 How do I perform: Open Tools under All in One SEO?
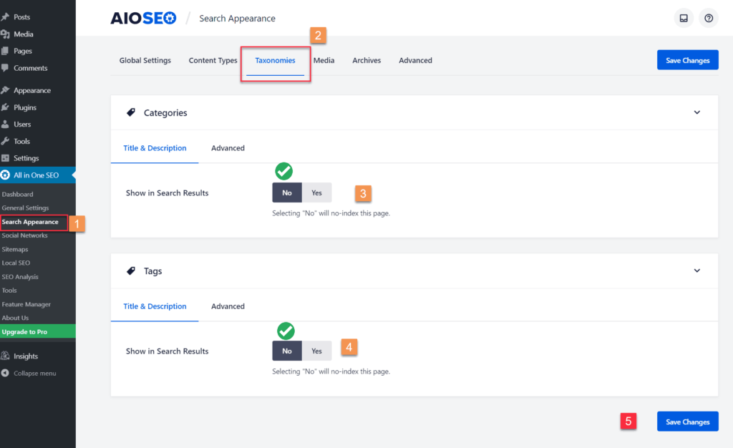[9, 291]
